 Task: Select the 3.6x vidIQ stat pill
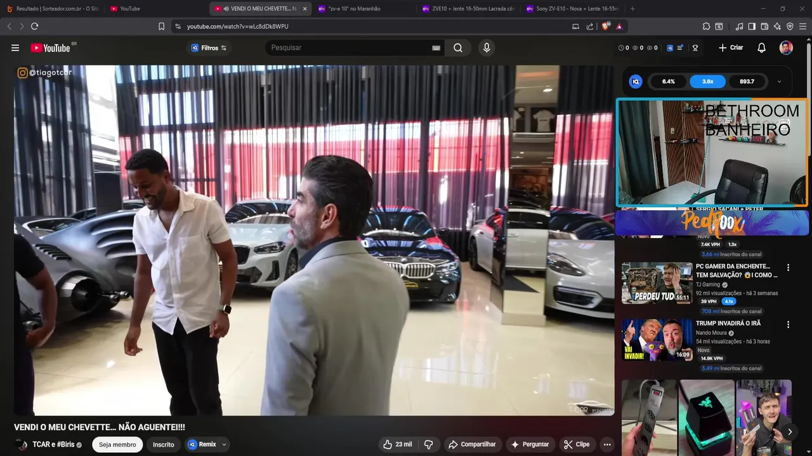[708, 81]
